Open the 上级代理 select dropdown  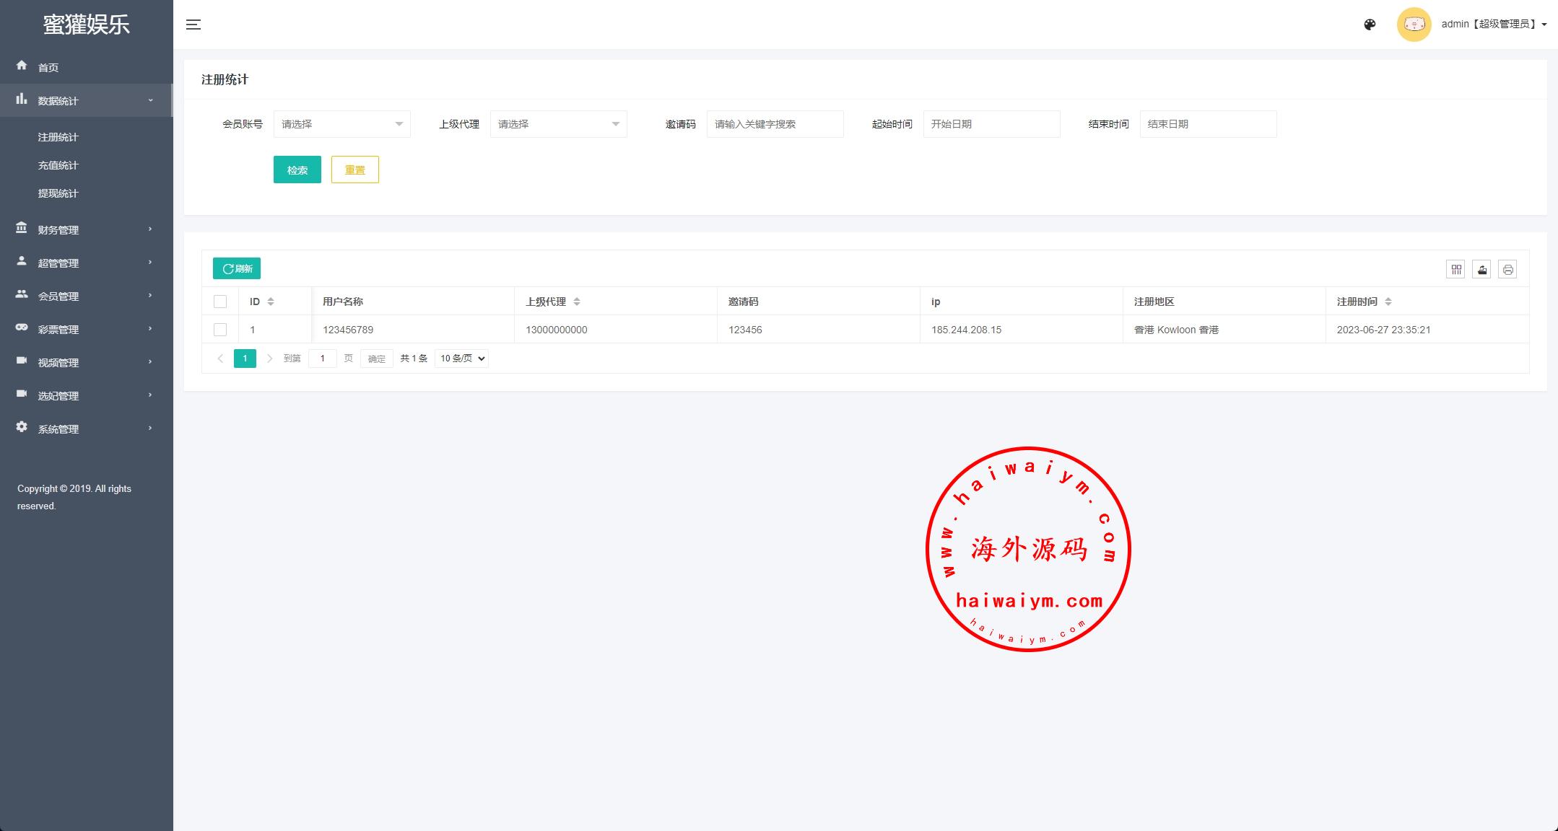coord(558,124)
